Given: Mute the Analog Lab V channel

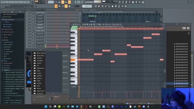Looking at the screenshot, I should coord(27,43).
